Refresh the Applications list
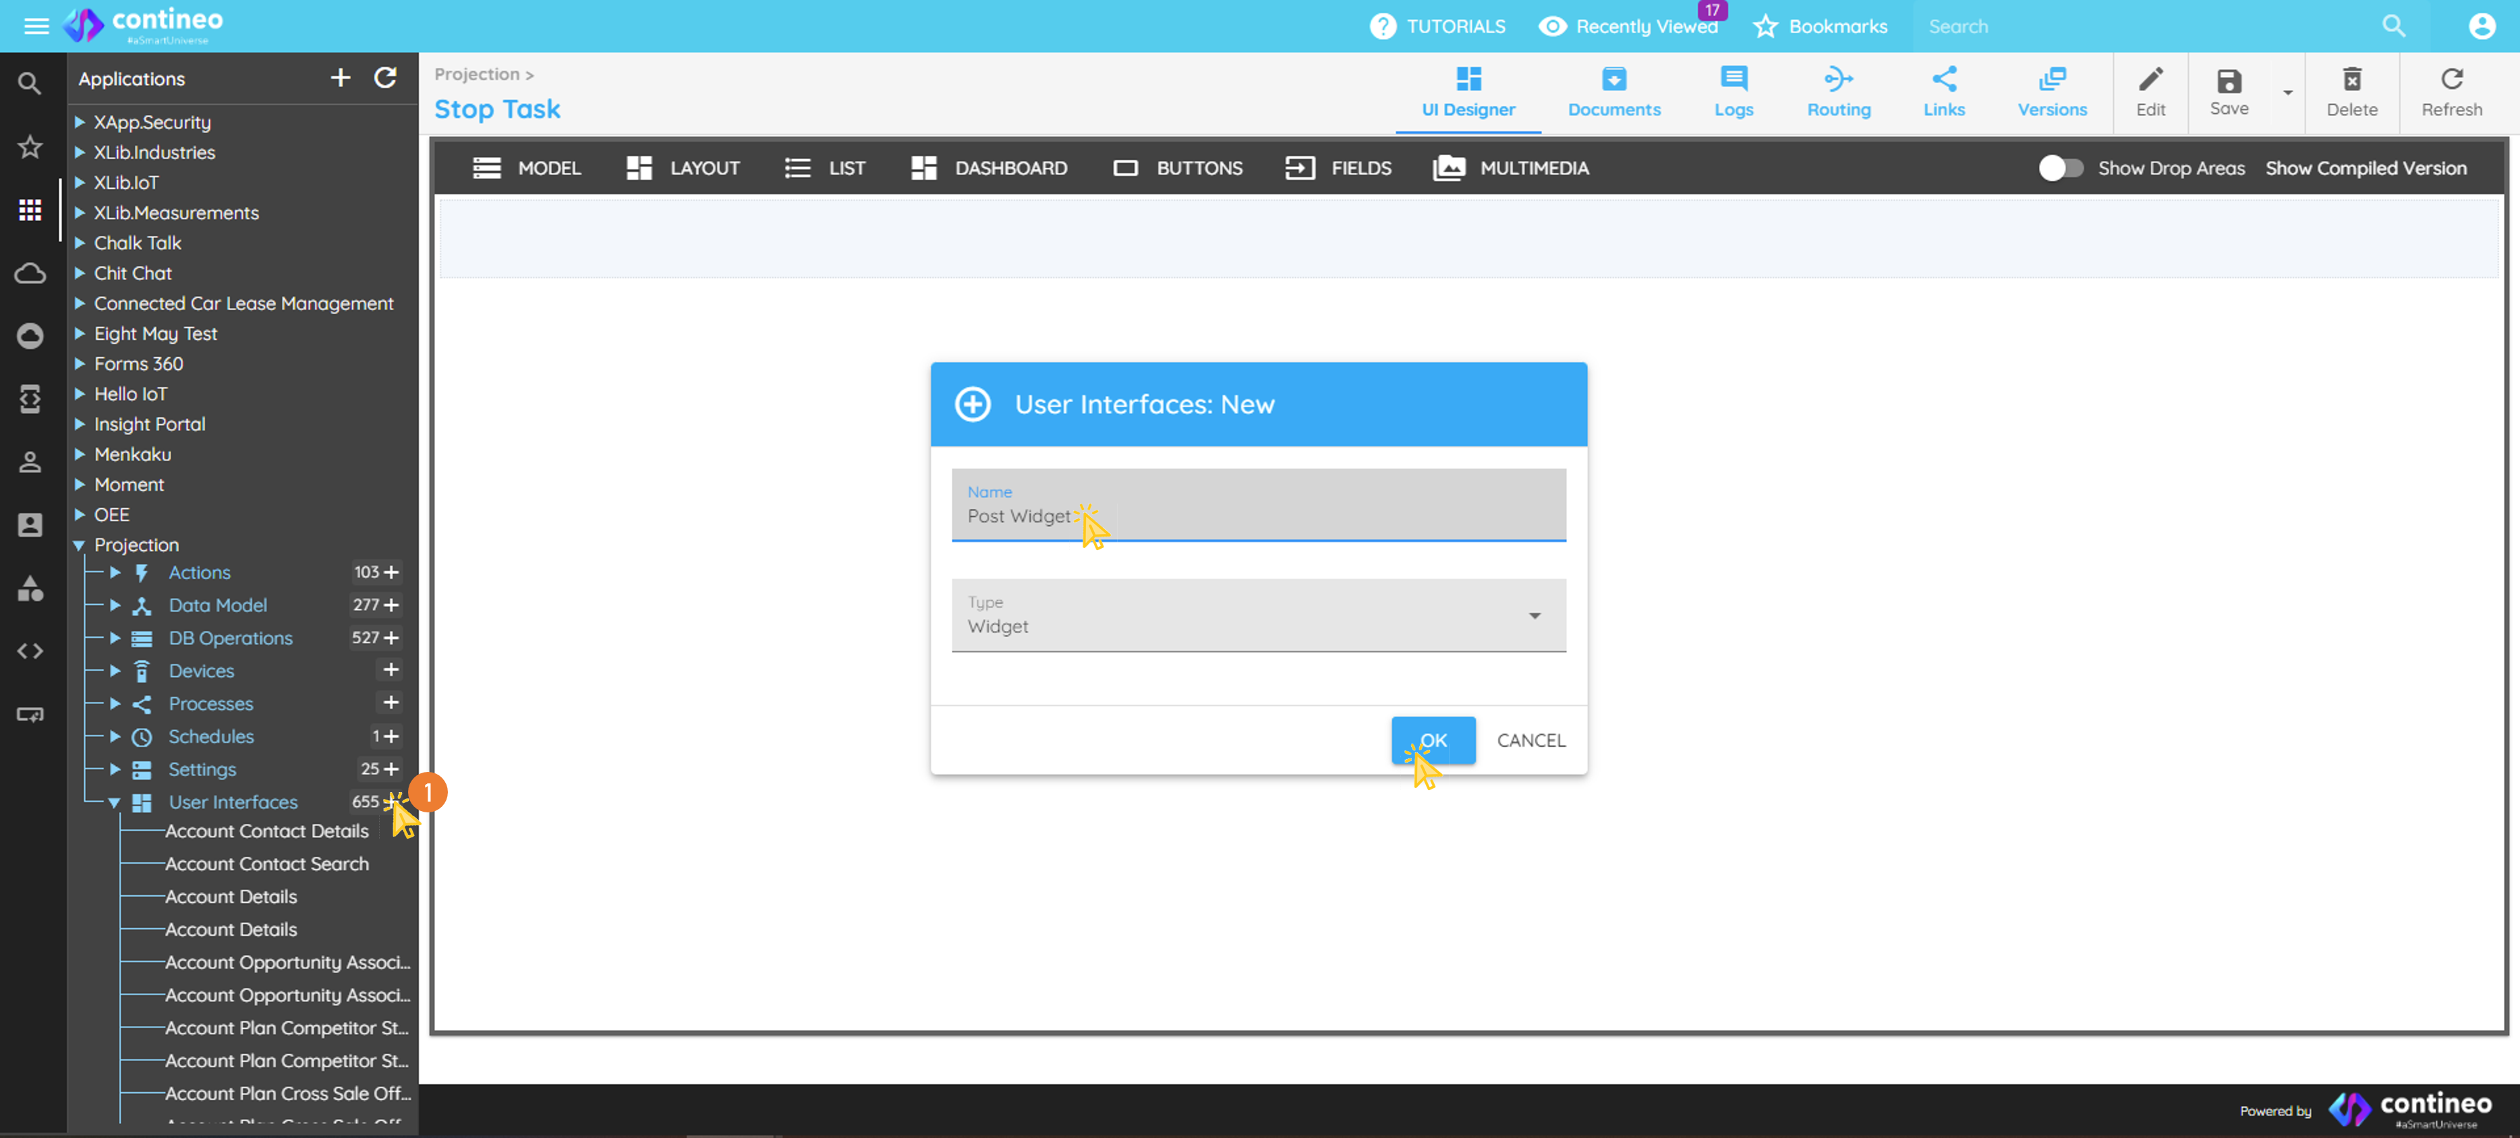Screen dimensions: 2520x1138 [385, 78]
